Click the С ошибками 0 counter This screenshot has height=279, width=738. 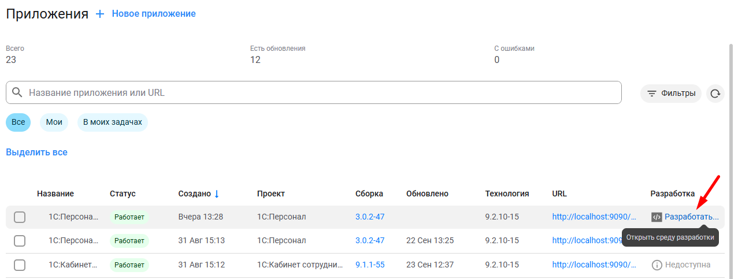coord(514,54)
